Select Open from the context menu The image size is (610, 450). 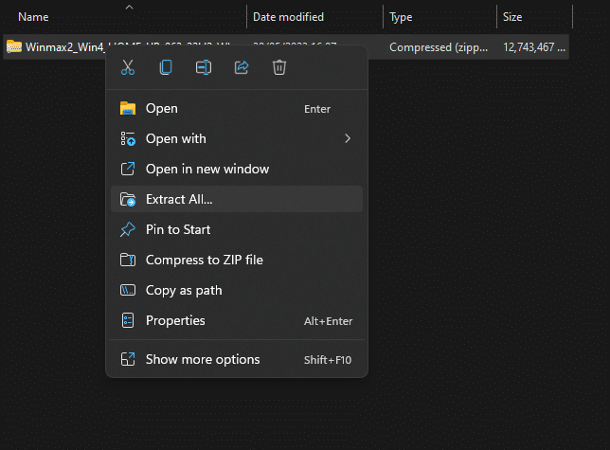pos(162,109)
